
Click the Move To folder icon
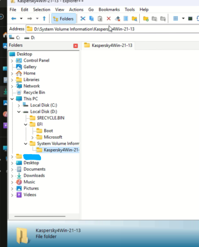point(163,19)
